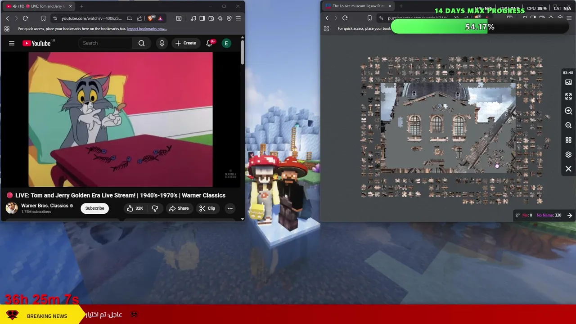This screenshot has width=576, height=324.
Task: Open the VPN shield icon in Brave toolbar
Action: [229, 18]
